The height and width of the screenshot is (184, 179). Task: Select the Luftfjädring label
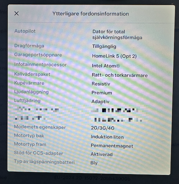27,101
